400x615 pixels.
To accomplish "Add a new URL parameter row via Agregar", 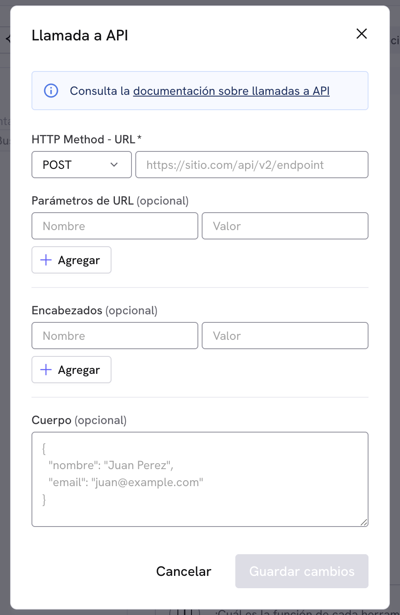I will tap(71, 260).
